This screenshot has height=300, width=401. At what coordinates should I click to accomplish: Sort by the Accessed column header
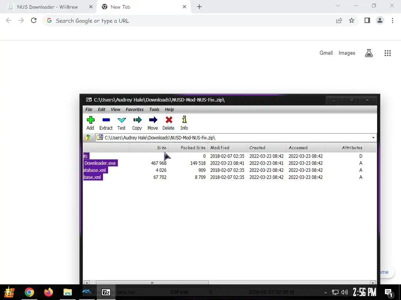305,148
